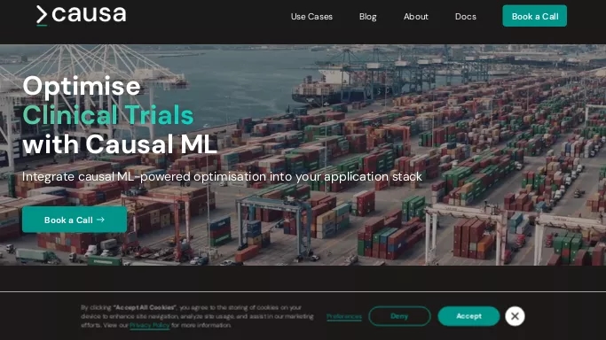The image size is (606, 340).
Task: Click the 'Optimise' heading text
Action: point(82,86)
